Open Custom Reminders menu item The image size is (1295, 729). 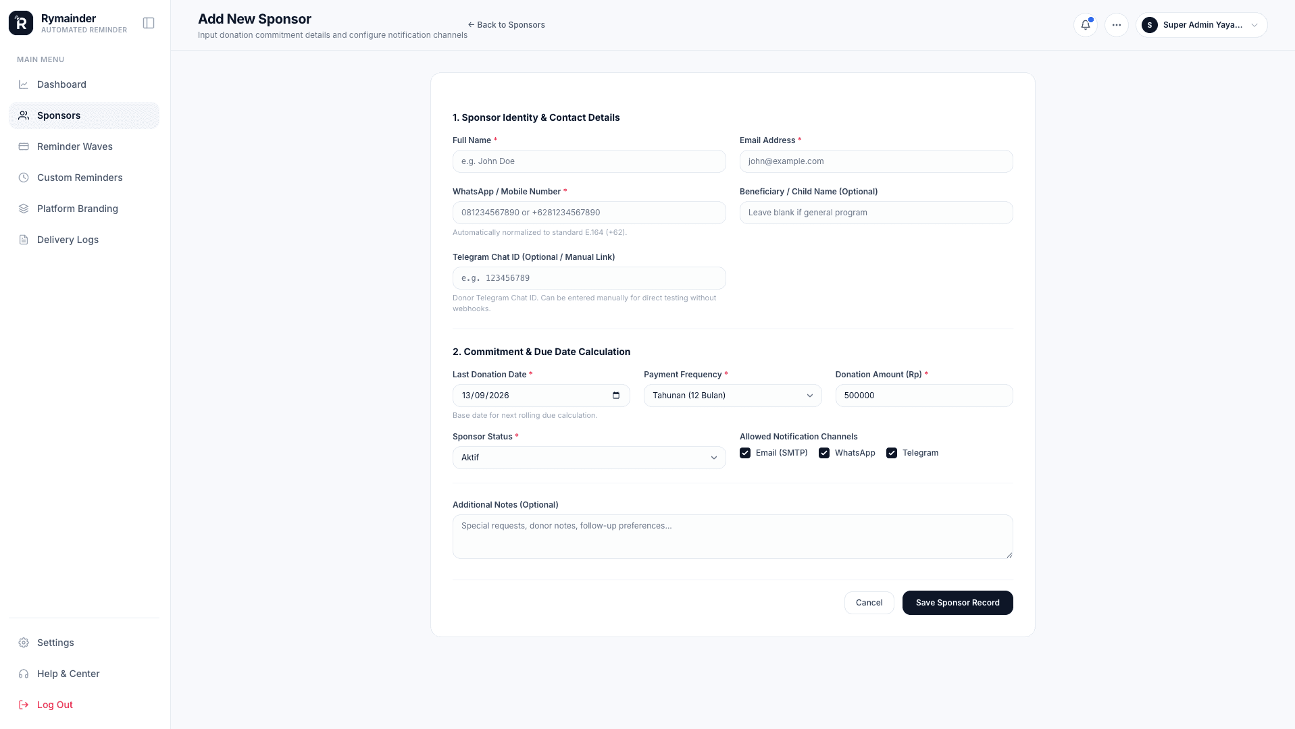coord(84,178)
